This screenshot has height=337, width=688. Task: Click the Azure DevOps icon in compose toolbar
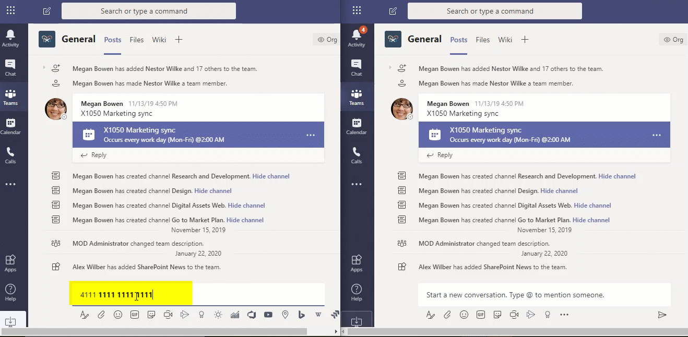(x=252, y=315)
